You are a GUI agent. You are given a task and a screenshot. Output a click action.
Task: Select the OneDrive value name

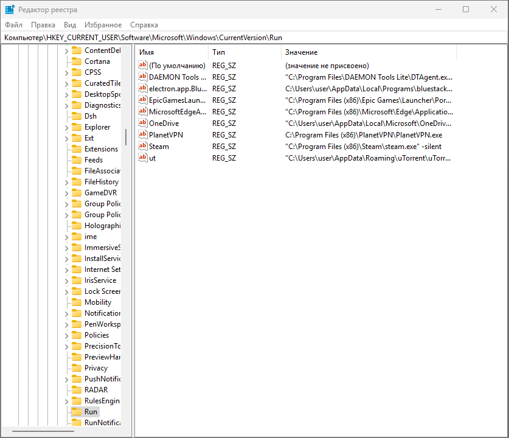pos(164,123)
